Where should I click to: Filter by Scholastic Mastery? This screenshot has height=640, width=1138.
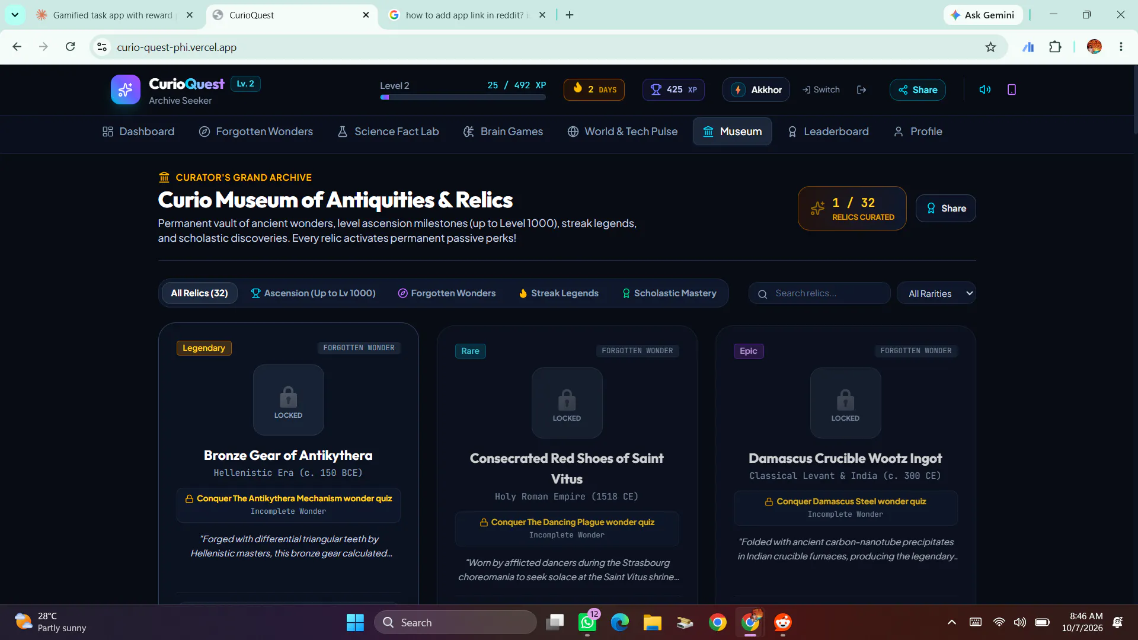(669, 293)
